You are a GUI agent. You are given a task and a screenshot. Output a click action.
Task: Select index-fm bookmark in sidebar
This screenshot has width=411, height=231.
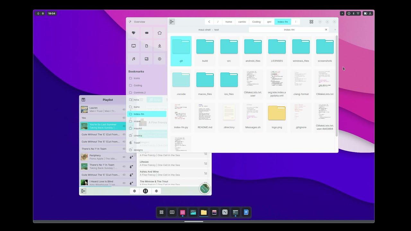click(147, 114)
